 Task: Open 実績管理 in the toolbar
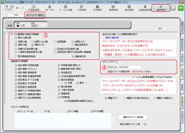[113, 8]
